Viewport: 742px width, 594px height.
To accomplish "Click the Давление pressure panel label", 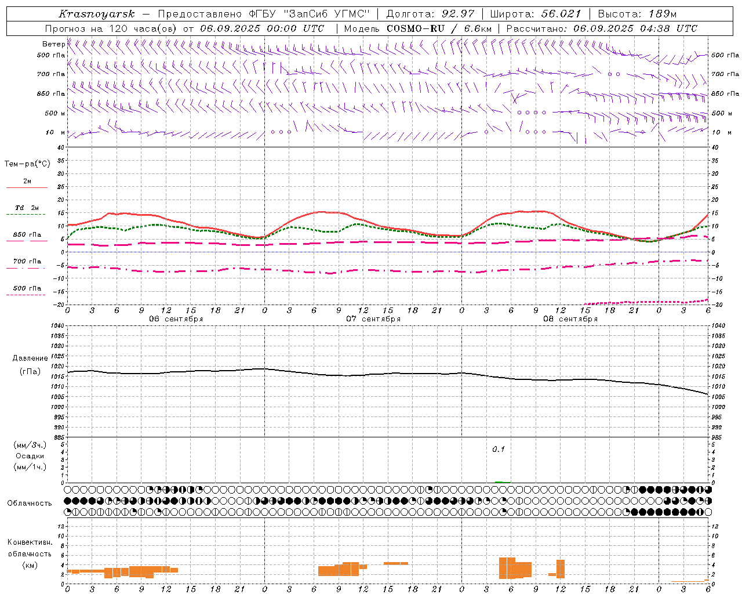I will point(30,358).
